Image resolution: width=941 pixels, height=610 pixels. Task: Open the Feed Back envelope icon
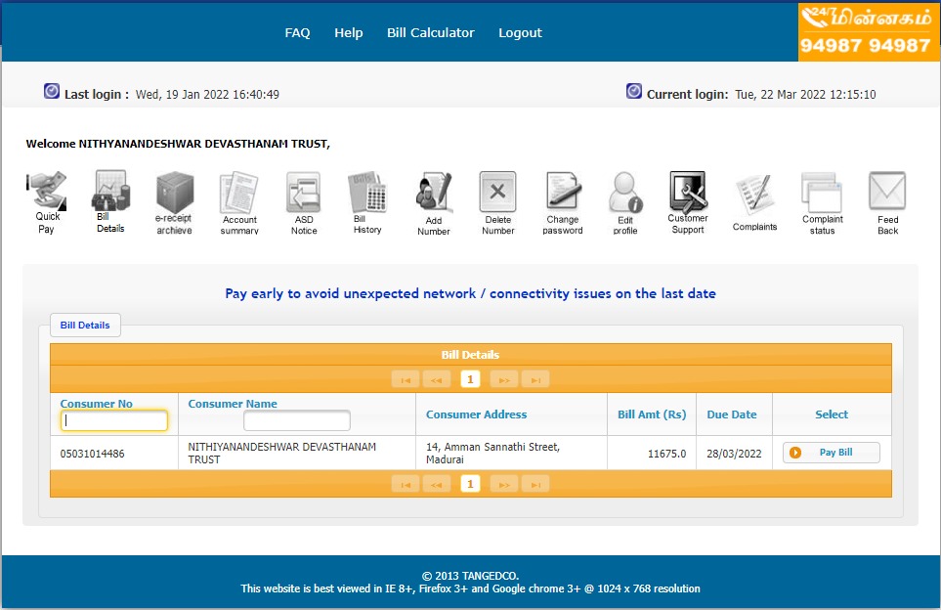pyautogui.click(x=887, y=192)
